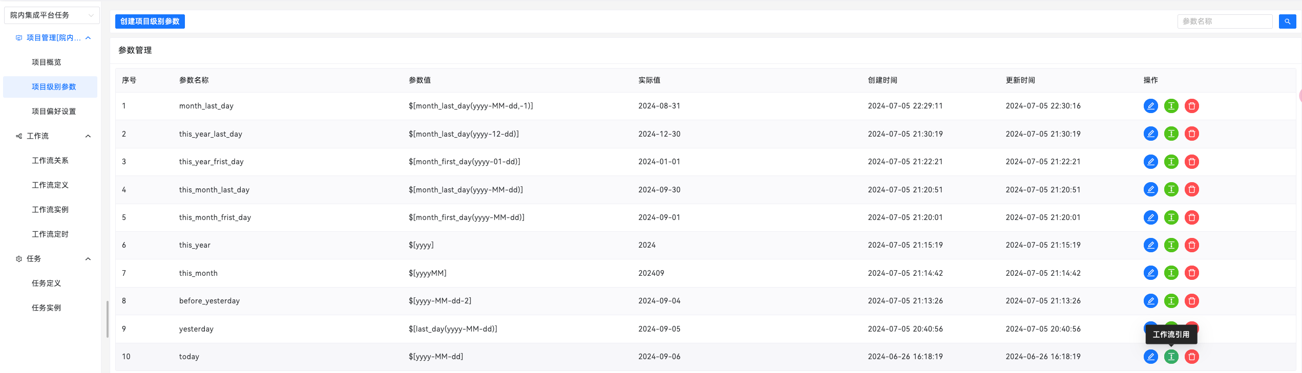Click the 更新时间 column header

[x=1020, y=80]
